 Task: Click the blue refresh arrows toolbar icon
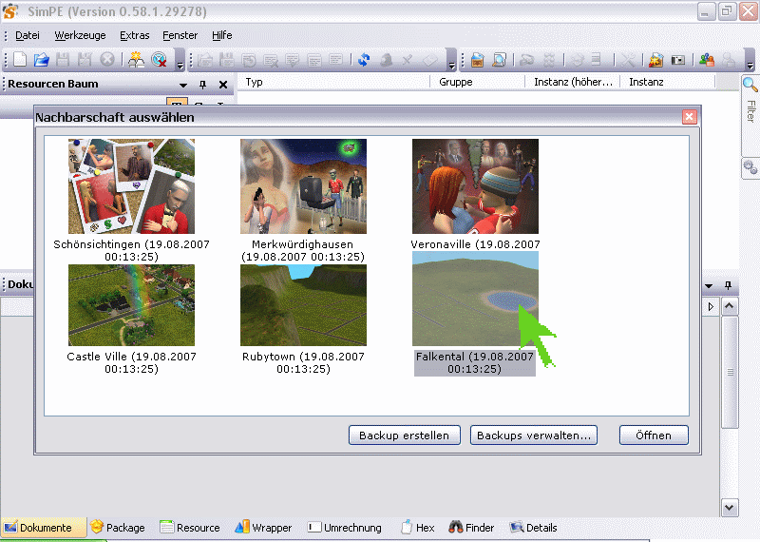click(x=364, y=60)
